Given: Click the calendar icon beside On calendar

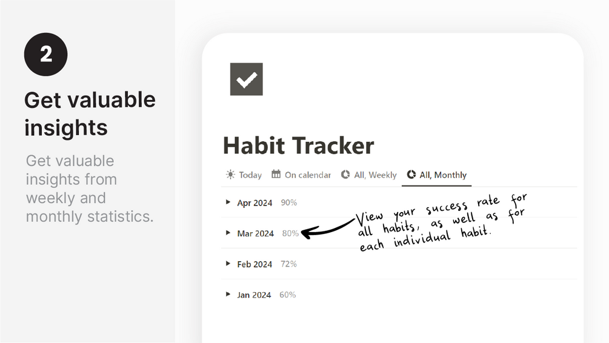Looking at the screenshot, I should pyautogui.click(x=276, y=175).
